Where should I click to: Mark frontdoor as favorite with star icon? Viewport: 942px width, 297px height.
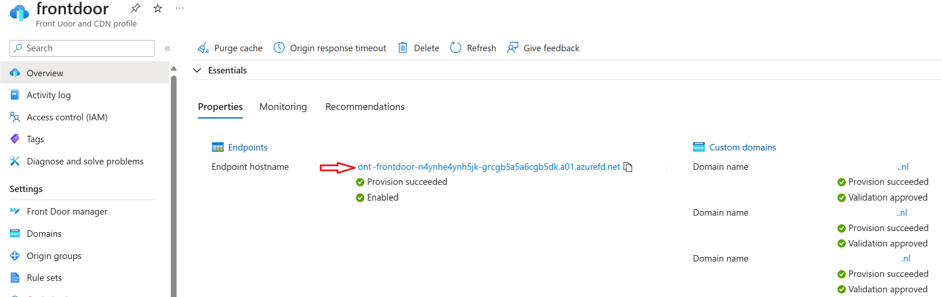158,8
